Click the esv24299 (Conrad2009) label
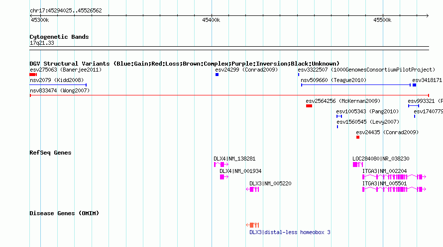This screenshot has width=443, height=247. coord(246,70)
